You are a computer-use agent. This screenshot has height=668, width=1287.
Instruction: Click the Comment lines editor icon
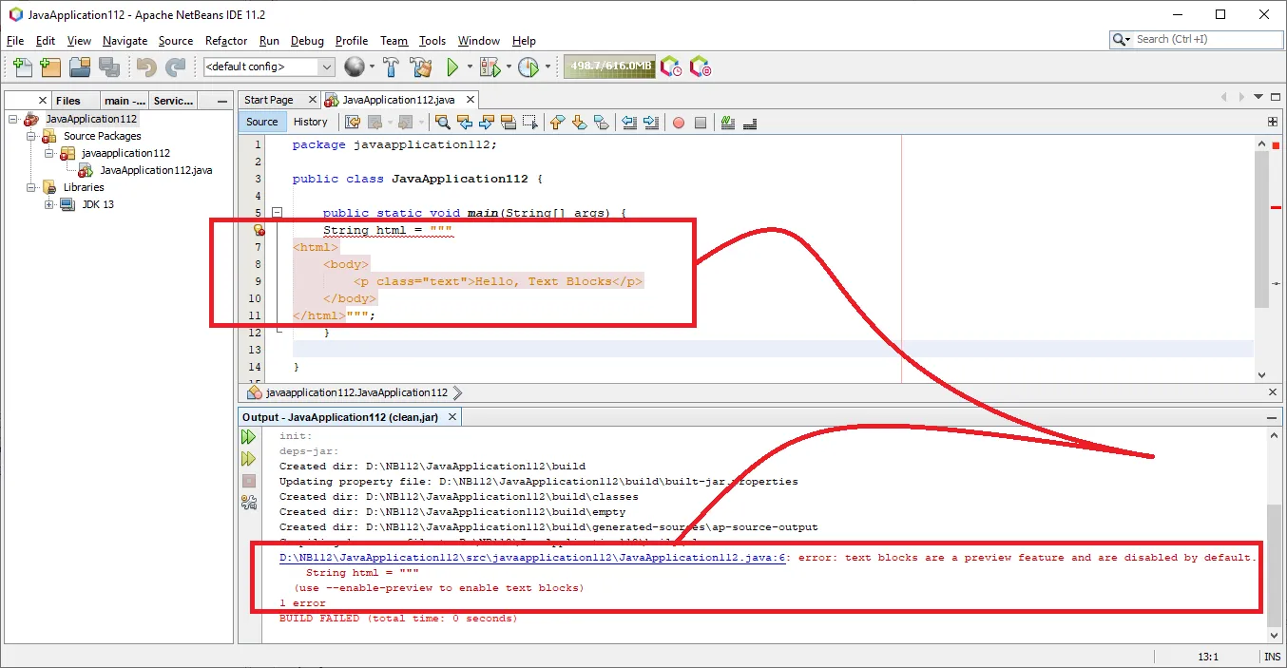click(728, 122)
